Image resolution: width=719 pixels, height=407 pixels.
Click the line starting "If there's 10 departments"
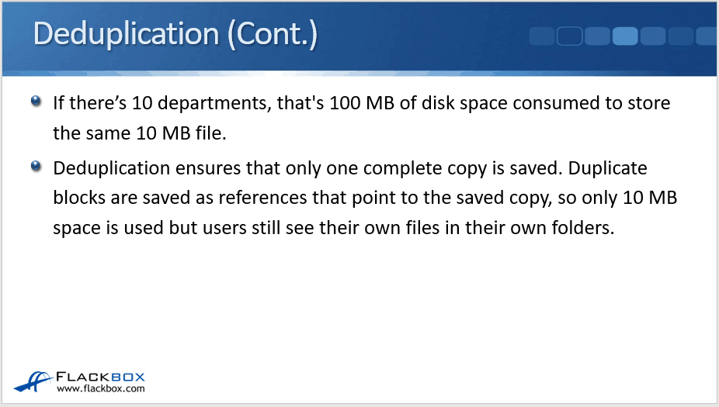point(361,103)
